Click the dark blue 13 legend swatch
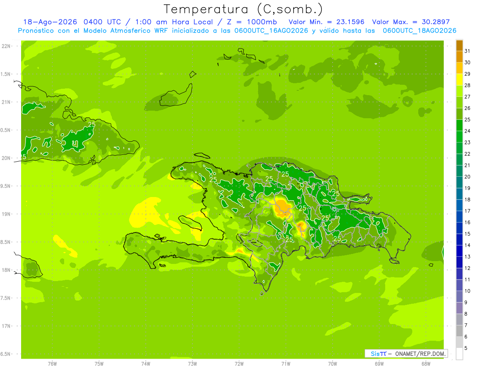478x369 pixels. 459,251
